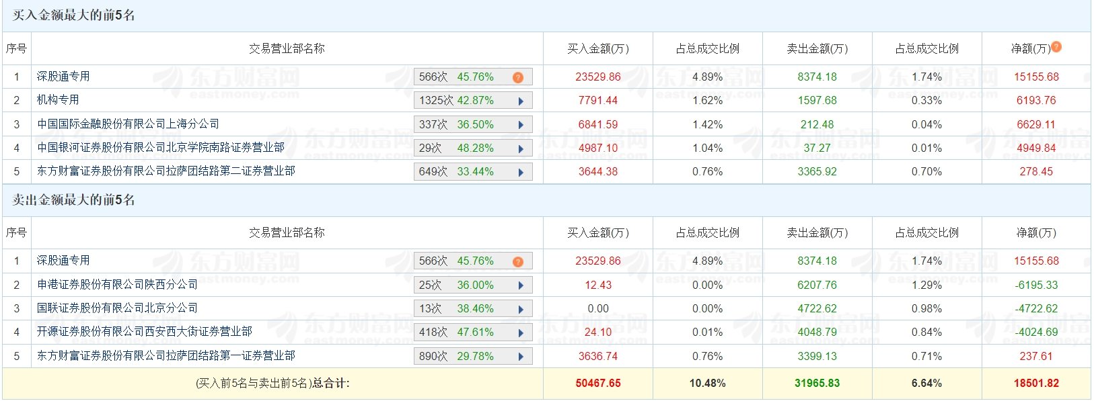The height and width of the screenshot is (401, 1094).
Task: Click blue arrow beside 649次 33.44%
Action: (521, 173)
